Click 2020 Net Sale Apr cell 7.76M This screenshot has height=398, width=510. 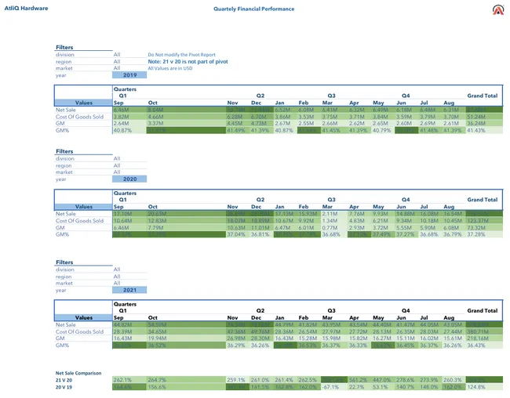pos(359,214)
